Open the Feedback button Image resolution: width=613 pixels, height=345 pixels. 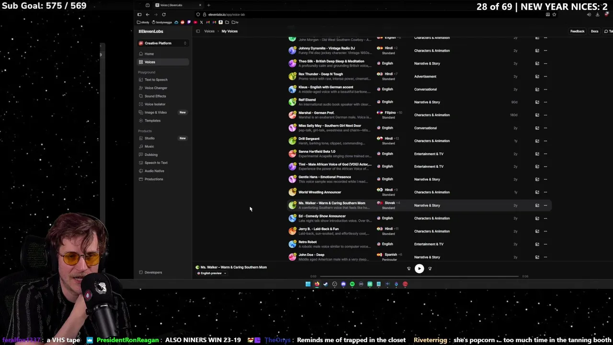point(577,31)
